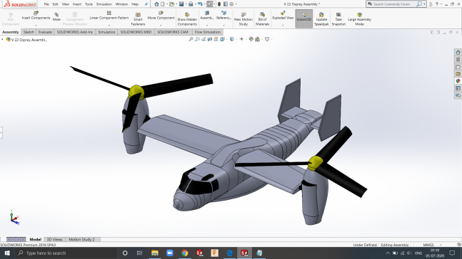
Task: Click the Undo icon
Action: pos(200,4)
